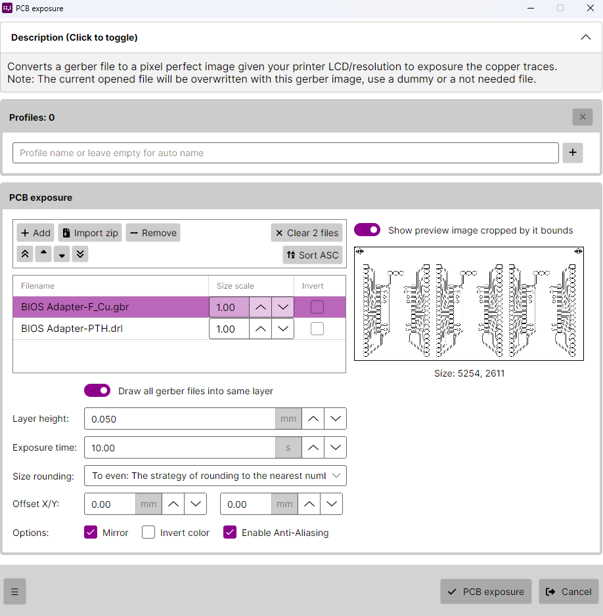The image size is (603, 616).
Task: Click the Offset X input field
Action: (110, 504)
